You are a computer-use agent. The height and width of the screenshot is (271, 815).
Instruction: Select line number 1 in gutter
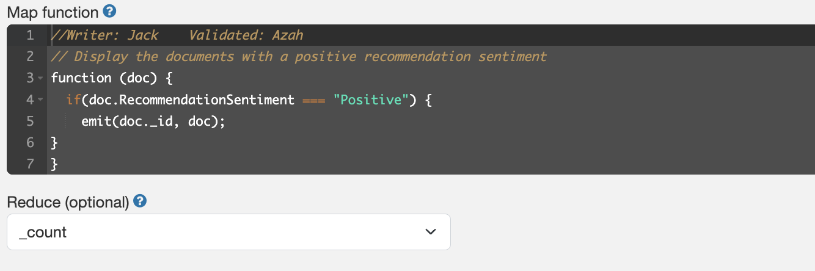point(30,35)
